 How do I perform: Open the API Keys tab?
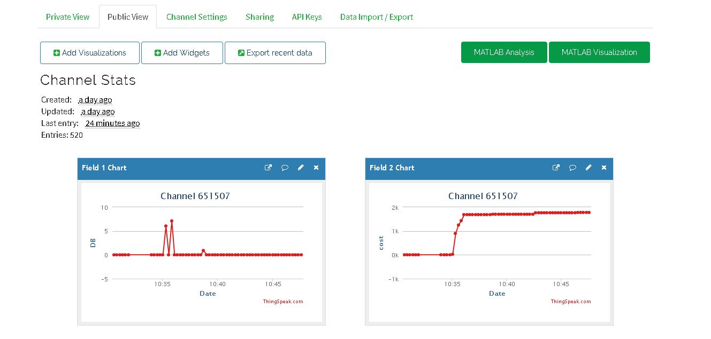307,17
